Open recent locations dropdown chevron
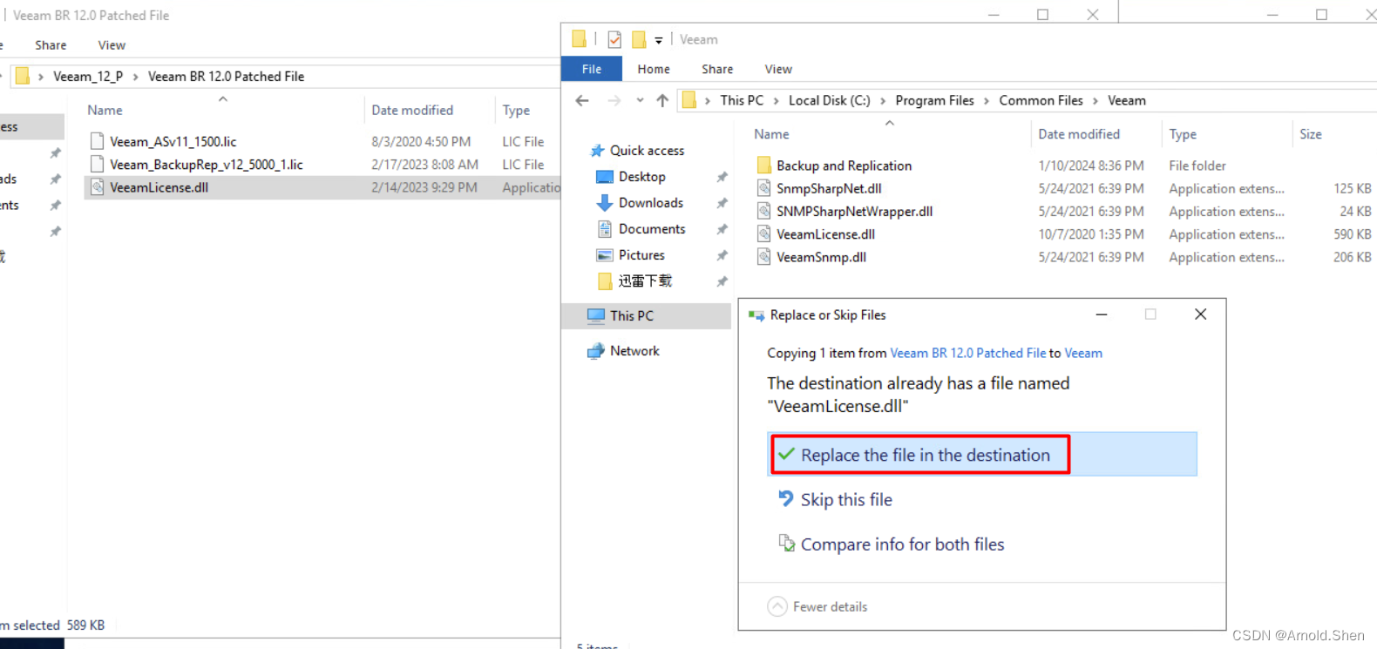 click(640, 101)
